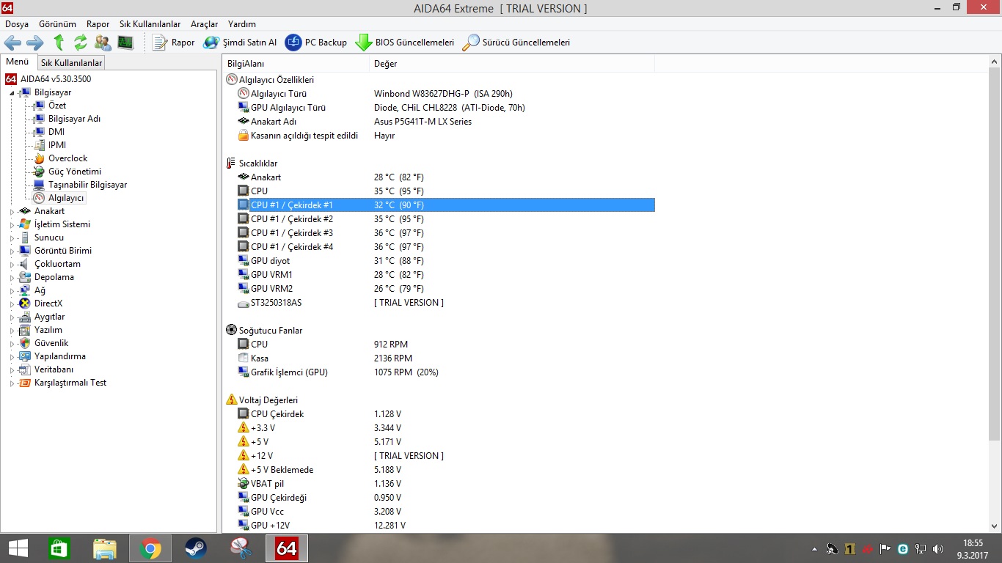Click the vertical scrollbar down arrow
The height and width of the screenshot is (563, 1002).
coord(994,526)
